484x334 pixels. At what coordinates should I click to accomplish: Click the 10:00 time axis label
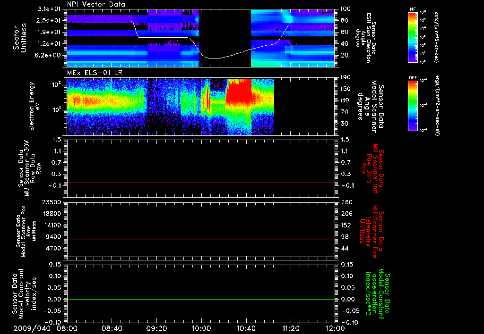pyautogui.click(x=201, y=328)
